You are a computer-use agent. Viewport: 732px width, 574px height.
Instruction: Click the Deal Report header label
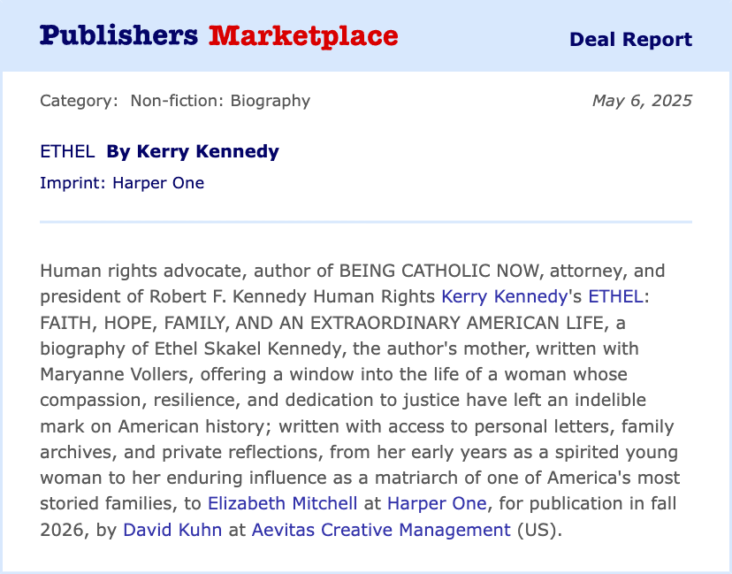[630, 40]
